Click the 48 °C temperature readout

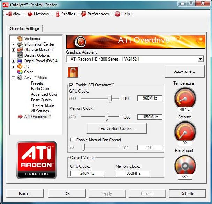(x=185, y=109)
